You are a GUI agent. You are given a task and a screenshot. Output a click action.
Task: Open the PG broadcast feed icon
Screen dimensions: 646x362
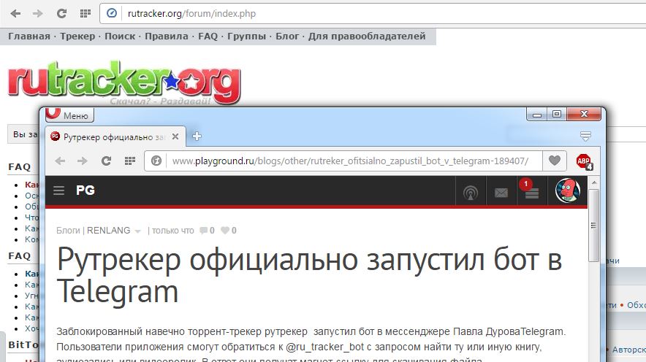tap(471, 193)
